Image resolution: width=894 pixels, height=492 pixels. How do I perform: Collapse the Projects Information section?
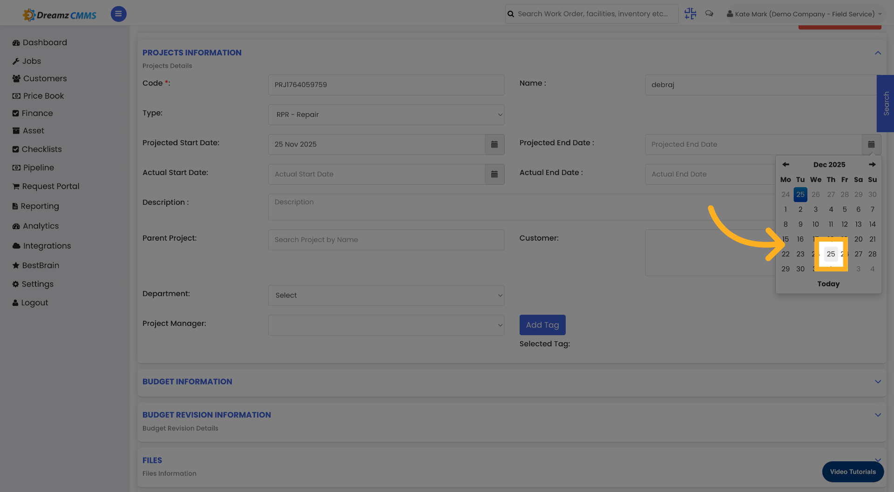click(x=878, y=53)
